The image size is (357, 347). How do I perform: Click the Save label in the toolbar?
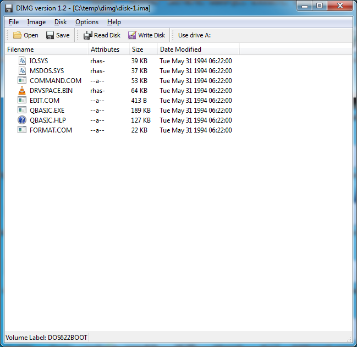click(x=63, y=35)
